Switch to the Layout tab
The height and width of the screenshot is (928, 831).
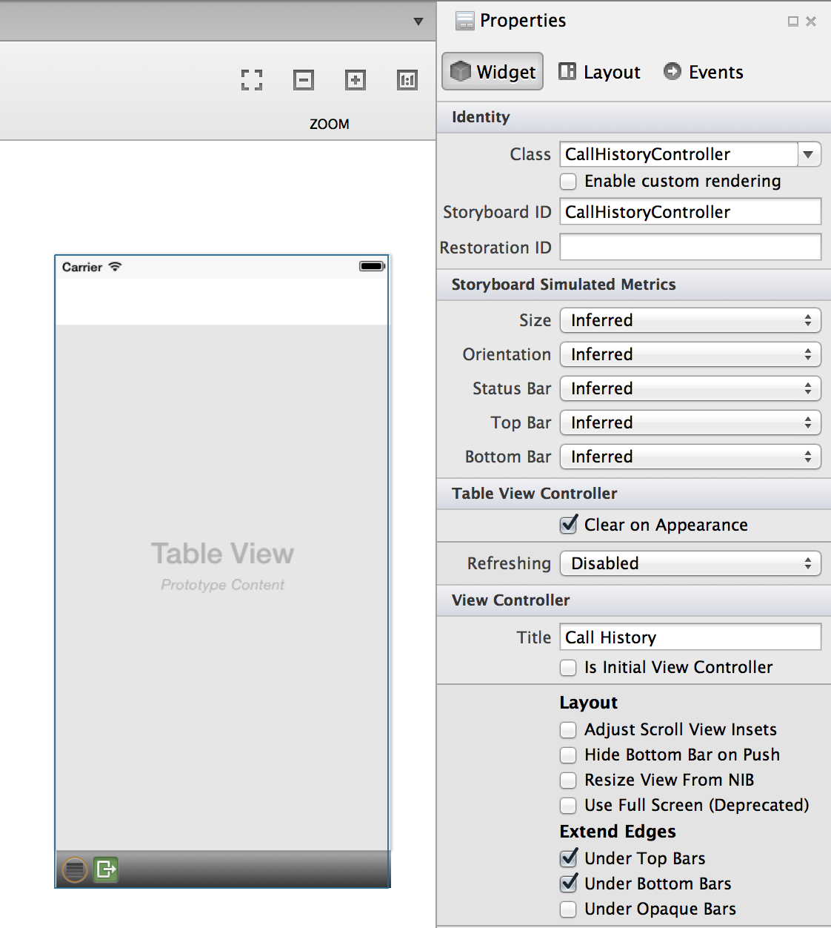click(599, 72)
